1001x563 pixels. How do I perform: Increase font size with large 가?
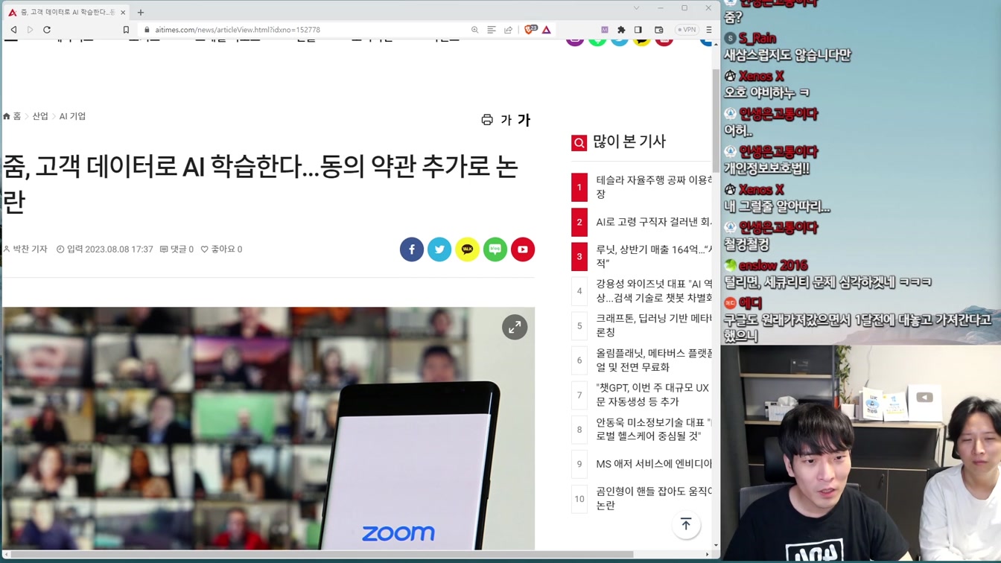point(524,120)
